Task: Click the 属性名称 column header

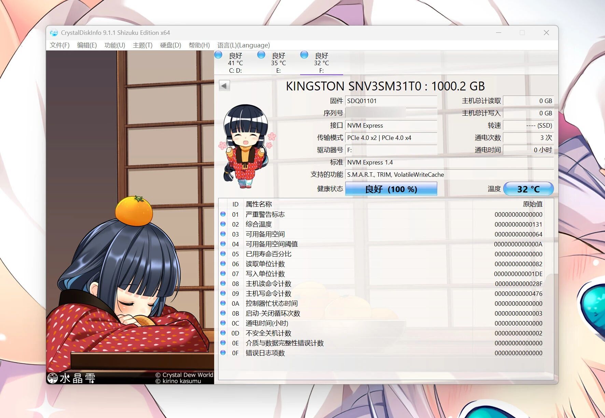Action: pyautogui.click(x=358, y=204)
